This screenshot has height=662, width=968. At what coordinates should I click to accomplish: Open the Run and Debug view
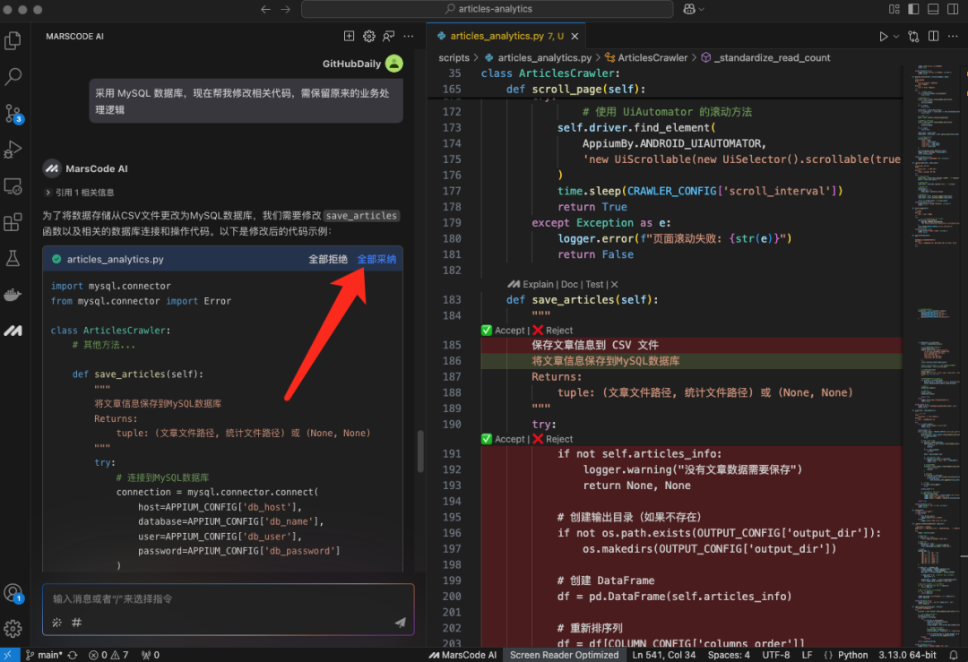[x=13, y=150]
